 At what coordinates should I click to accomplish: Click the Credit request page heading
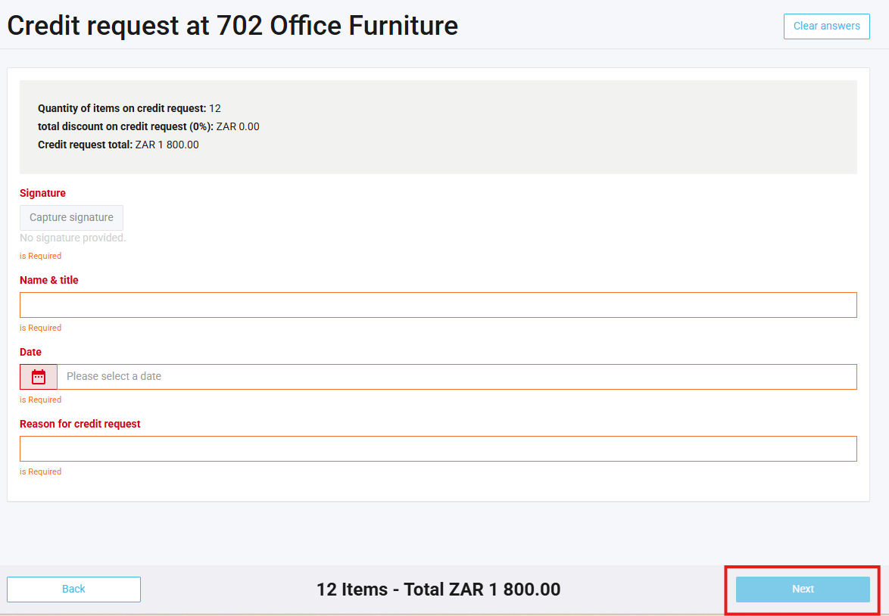(x=232, y=26)
